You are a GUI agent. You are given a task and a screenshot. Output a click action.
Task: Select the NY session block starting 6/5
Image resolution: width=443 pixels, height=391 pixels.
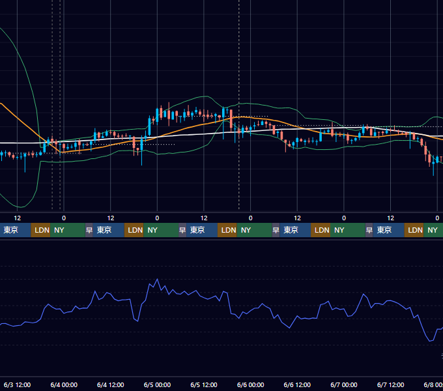point(254,230)
